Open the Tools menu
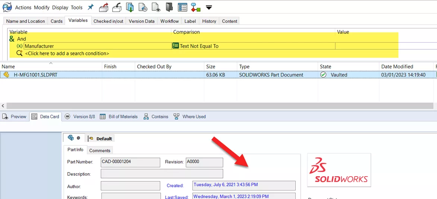 [x=77, y=7]
